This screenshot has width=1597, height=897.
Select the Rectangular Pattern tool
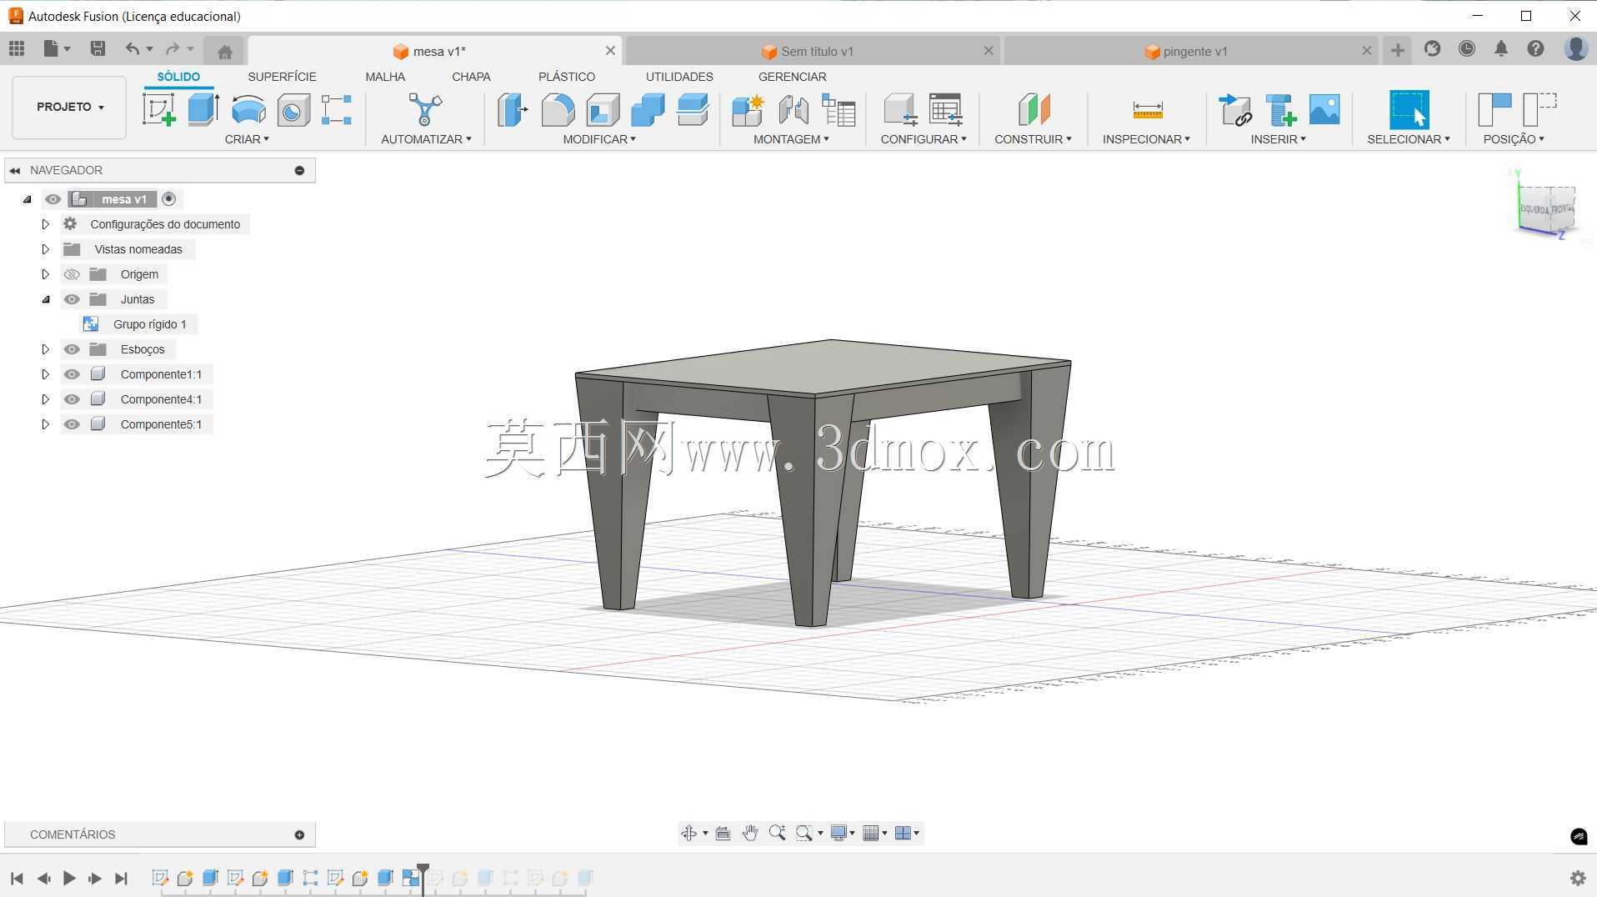337,109
